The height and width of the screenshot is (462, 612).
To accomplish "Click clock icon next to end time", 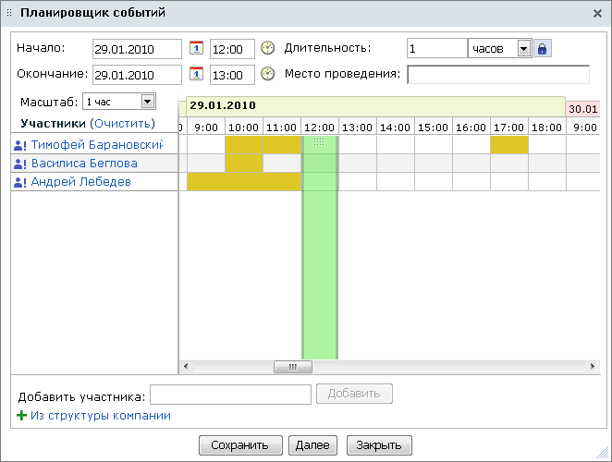I will pyautogui.click(x=268, y=74).
